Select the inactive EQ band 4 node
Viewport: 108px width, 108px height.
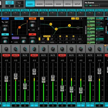[x=78, y=28]
